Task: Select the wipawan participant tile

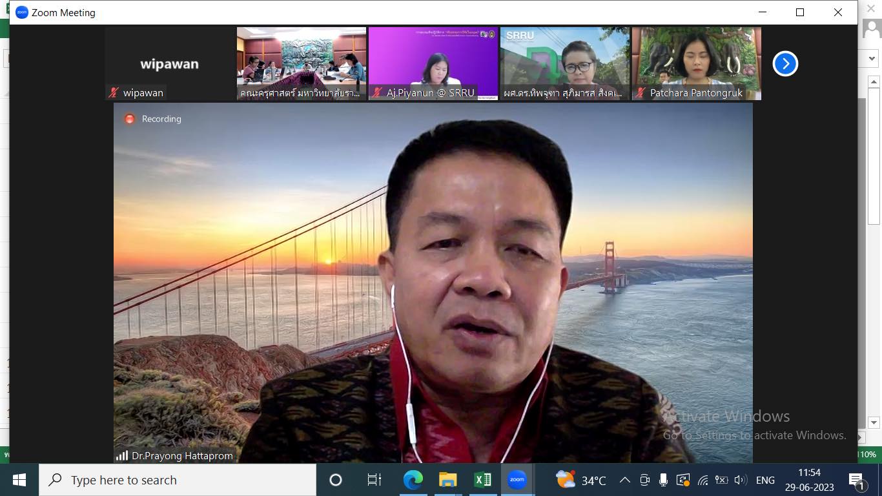Action: click(170, 63)
